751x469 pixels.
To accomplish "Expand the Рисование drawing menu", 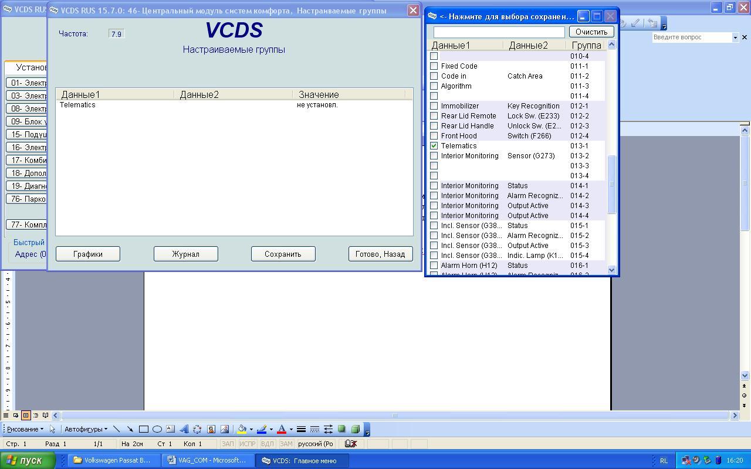I will coord(25,429).
